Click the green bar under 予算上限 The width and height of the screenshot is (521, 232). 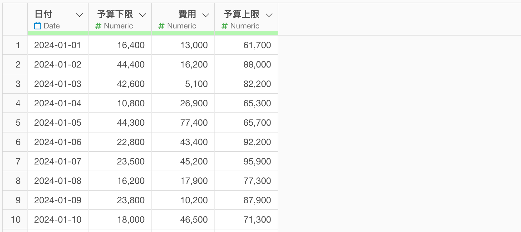(x=246, y=33)
